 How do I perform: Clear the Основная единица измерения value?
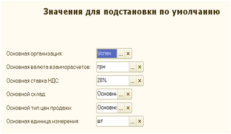click(140, 121)
